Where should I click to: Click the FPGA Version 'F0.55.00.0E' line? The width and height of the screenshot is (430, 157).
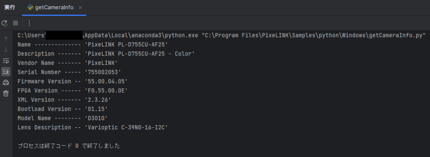73,90
